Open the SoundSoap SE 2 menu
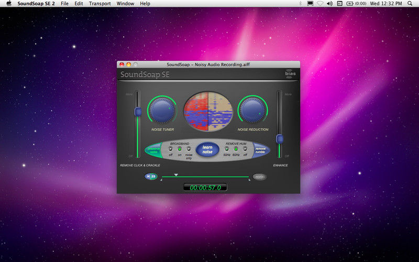Screen dimensions: 419x262 point(36,4)
